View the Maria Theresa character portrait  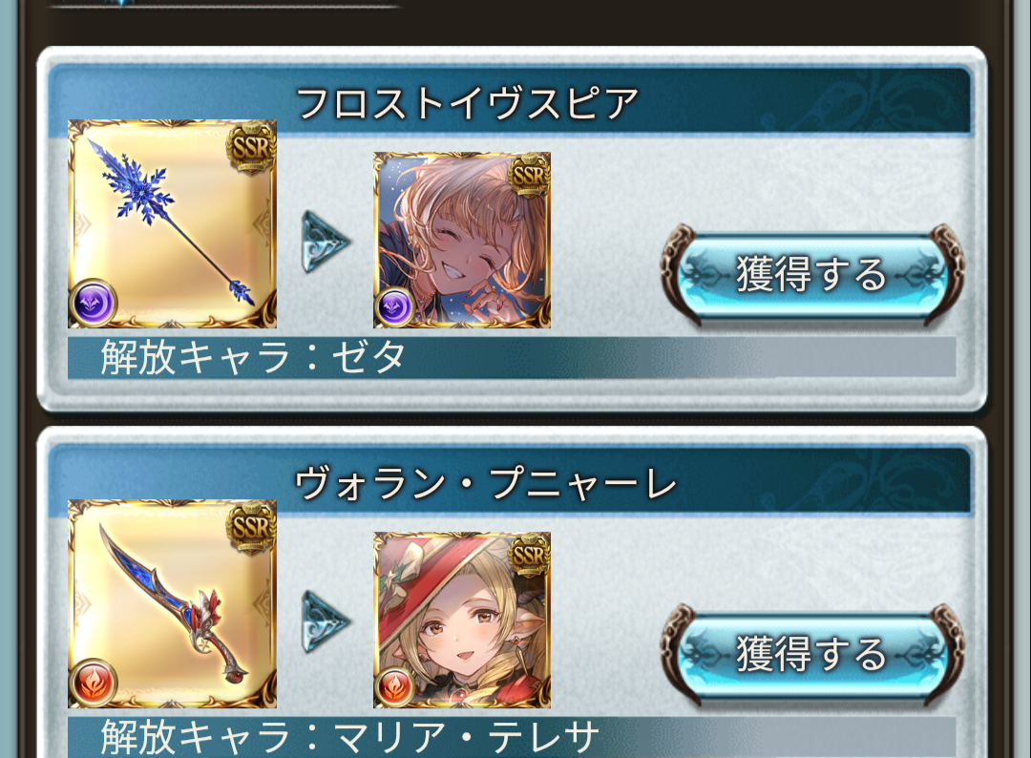[462, 620]
